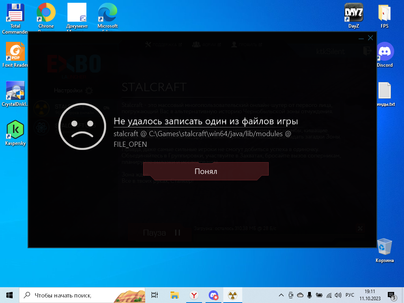Image resolution: width=404 pixels, height=303 pixels.
Task: Minimize the EXBO launcher window
Action: (361, 38)
